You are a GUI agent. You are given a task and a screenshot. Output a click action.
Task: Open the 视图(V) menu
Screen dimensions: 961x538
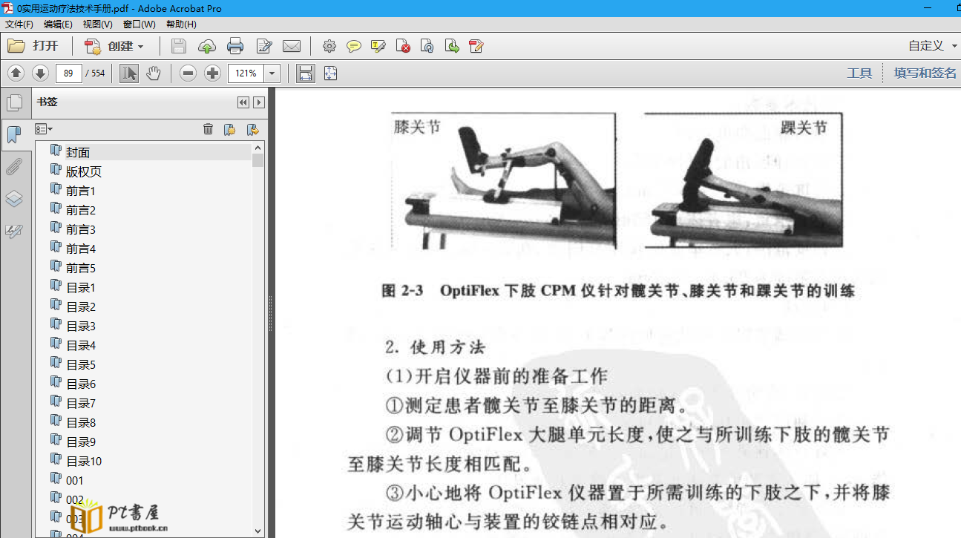pos(98,24)
